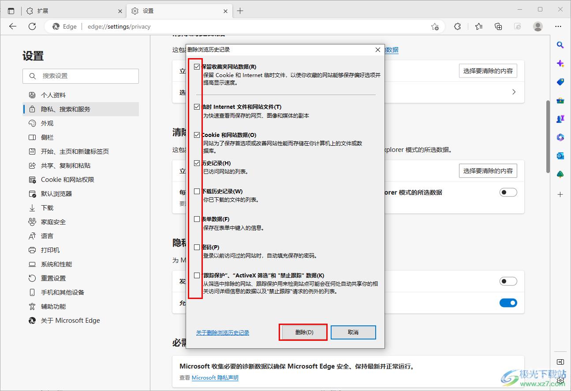The image size is (571, 391).
Task: Open 系统和性能 settings section
Action: coord(81,264)
